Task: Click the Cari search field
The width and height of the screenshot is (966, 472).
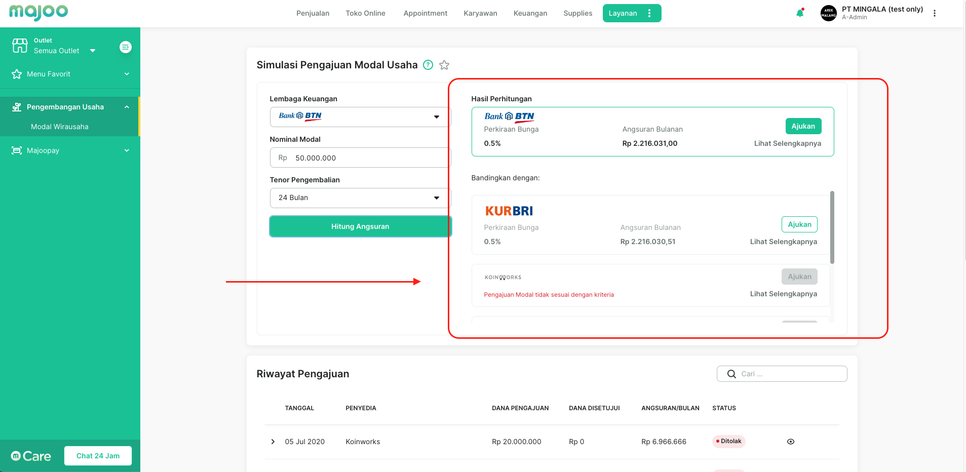Action: point(782,374)
